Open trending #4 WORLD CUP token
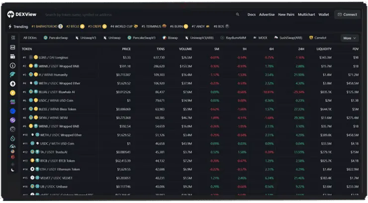The image size is (368, 203). [x=124, y=26]
